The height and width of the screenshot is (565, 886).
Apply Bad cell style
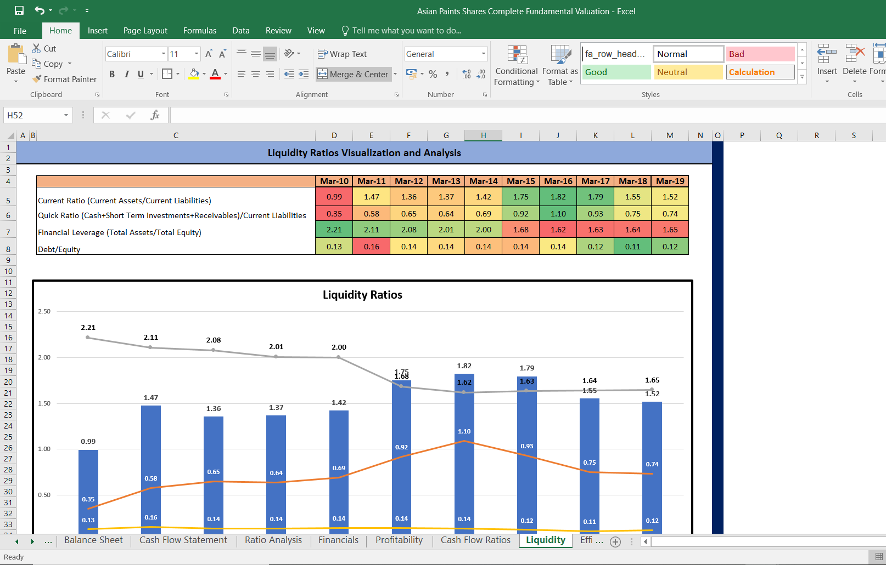pos(760,54)
